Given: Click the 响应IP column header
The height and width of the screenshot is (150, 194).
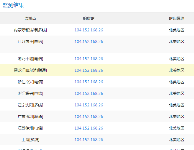Looking at the screenshot, I should coord(89,18).
